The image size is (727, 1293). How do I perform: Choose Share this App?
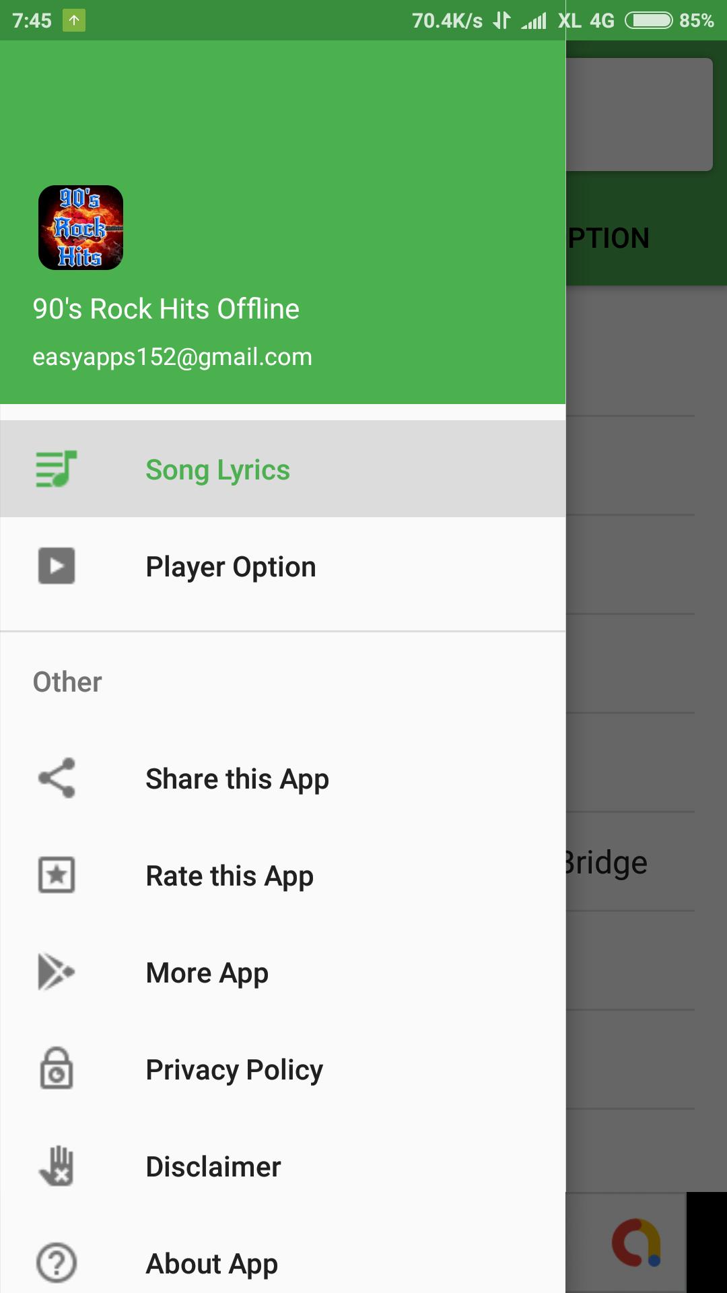coord(237,779)
